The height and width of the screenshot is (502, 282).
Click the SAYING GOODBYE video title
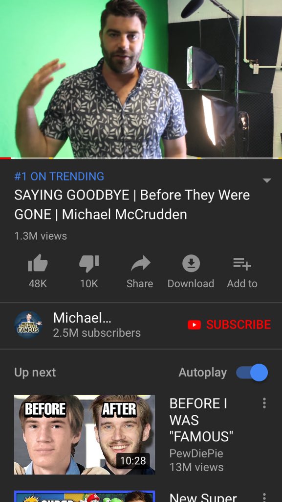[x=132, y=204]
